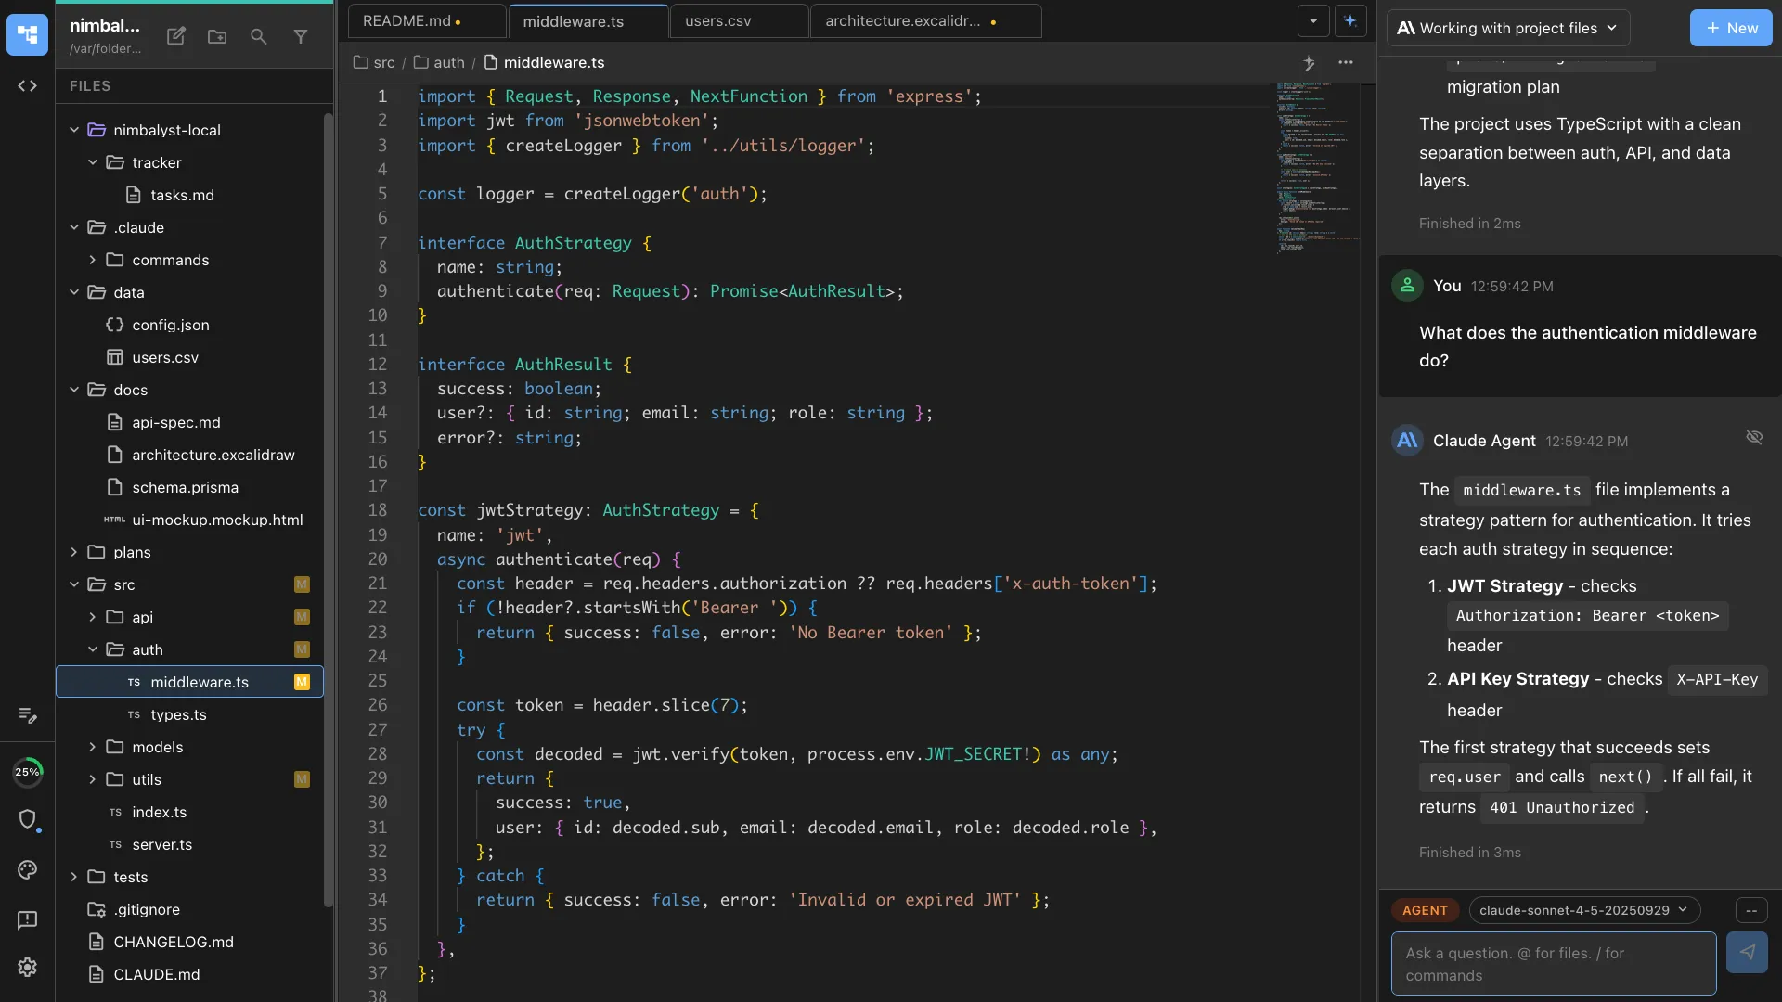Expand the commands folder under .claude
Image resolution: width=1782 pixels, height=1002 pixels.
tap(92, 261)
